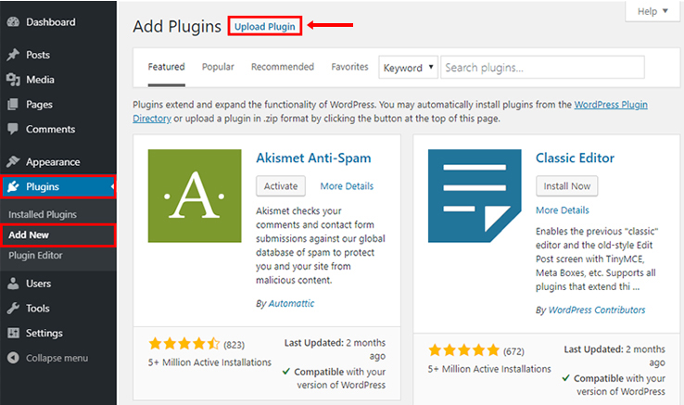
Task: Open Installed Plugins submenu
Action: pyautogui.click(x=43, y=214)
